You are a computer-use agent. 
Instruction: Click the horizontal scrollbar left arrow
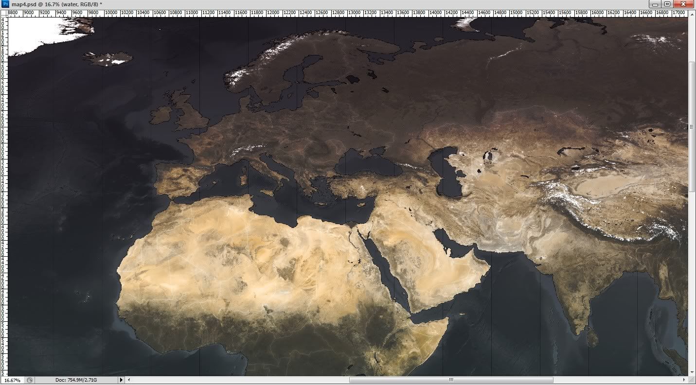129,380
